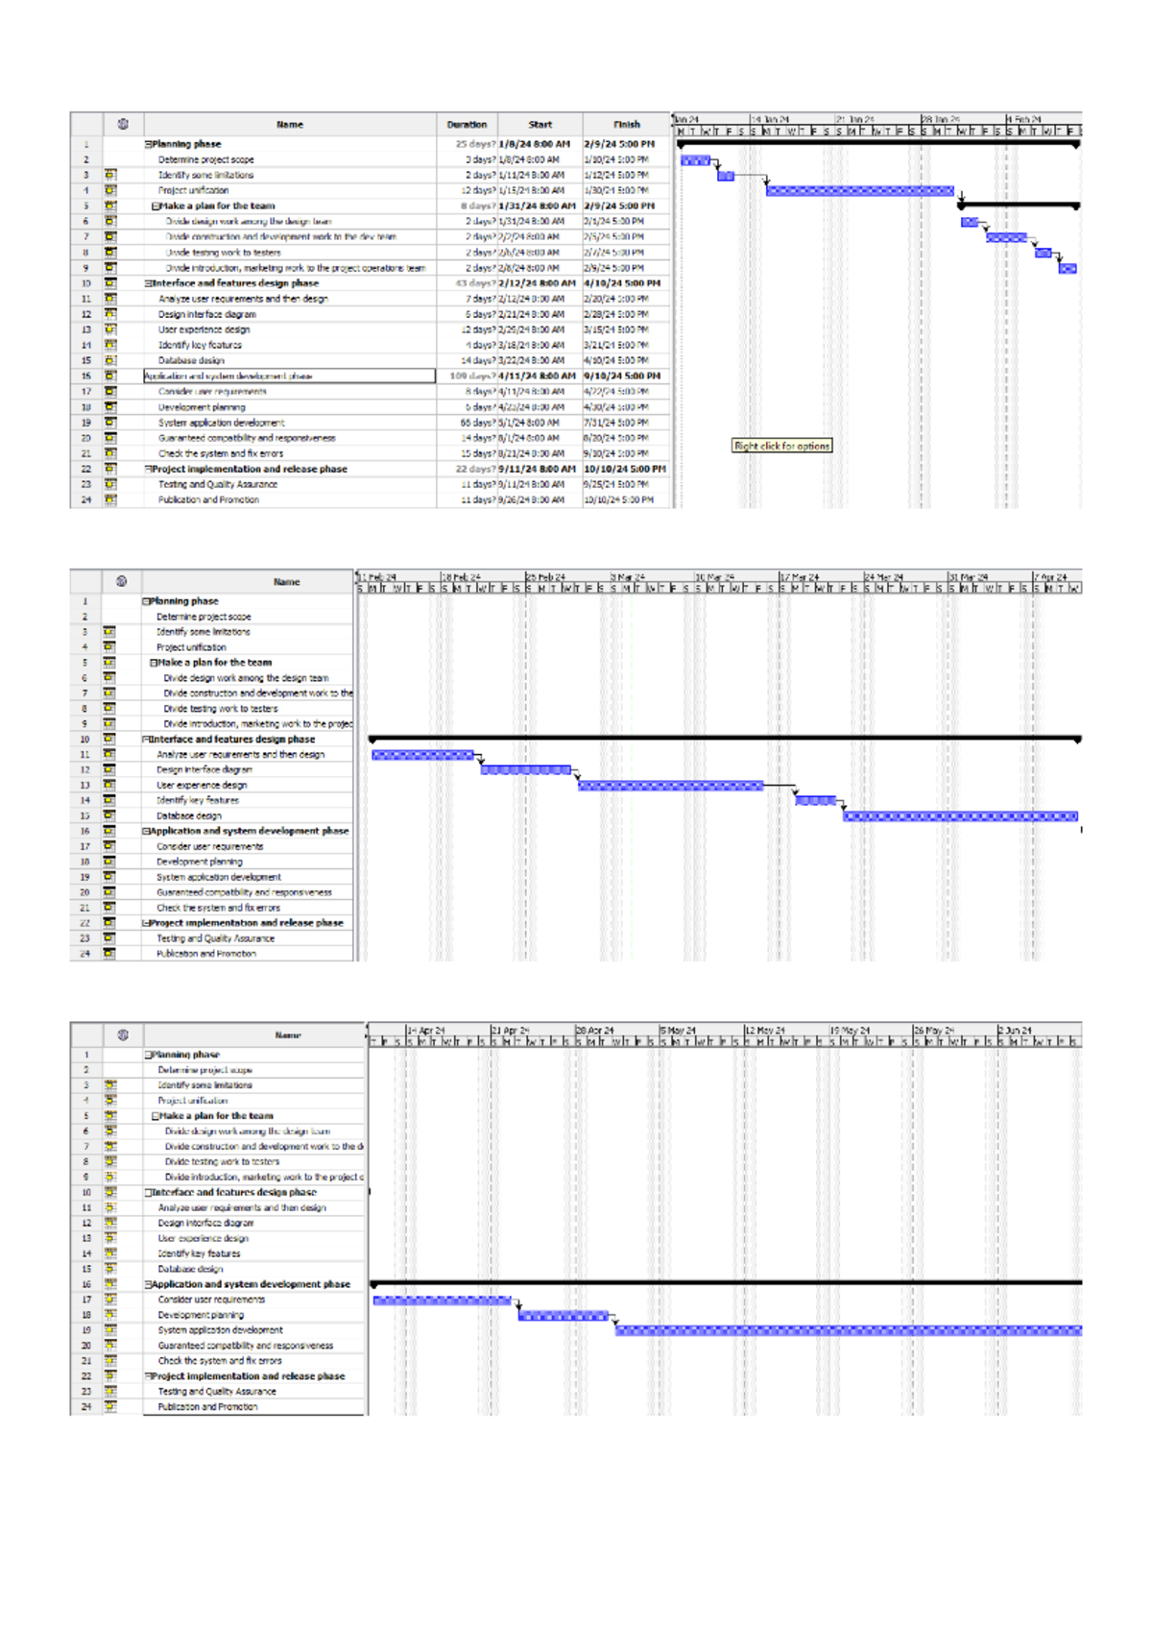Click the indicators header icon in the 11 Feb 24 chart
Image resolution: width=1152 pixels, height=1629 pixels.
[121, 581]
